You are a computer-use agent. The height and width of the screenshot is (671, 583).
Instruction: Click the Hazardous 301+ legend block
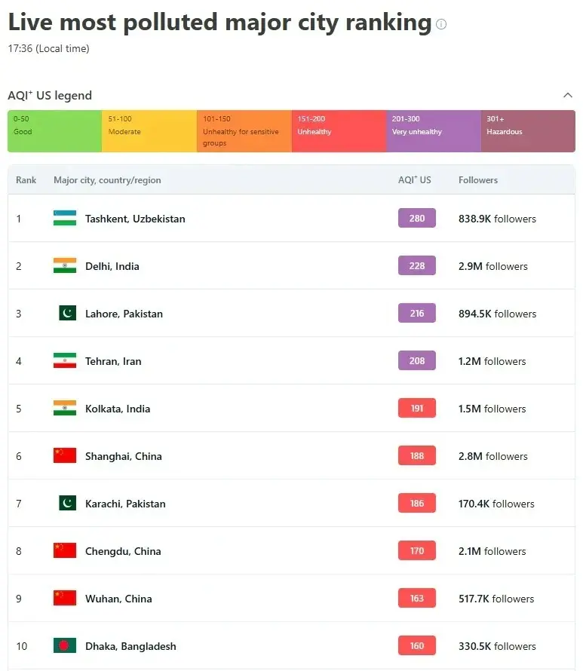pos(527,131)
